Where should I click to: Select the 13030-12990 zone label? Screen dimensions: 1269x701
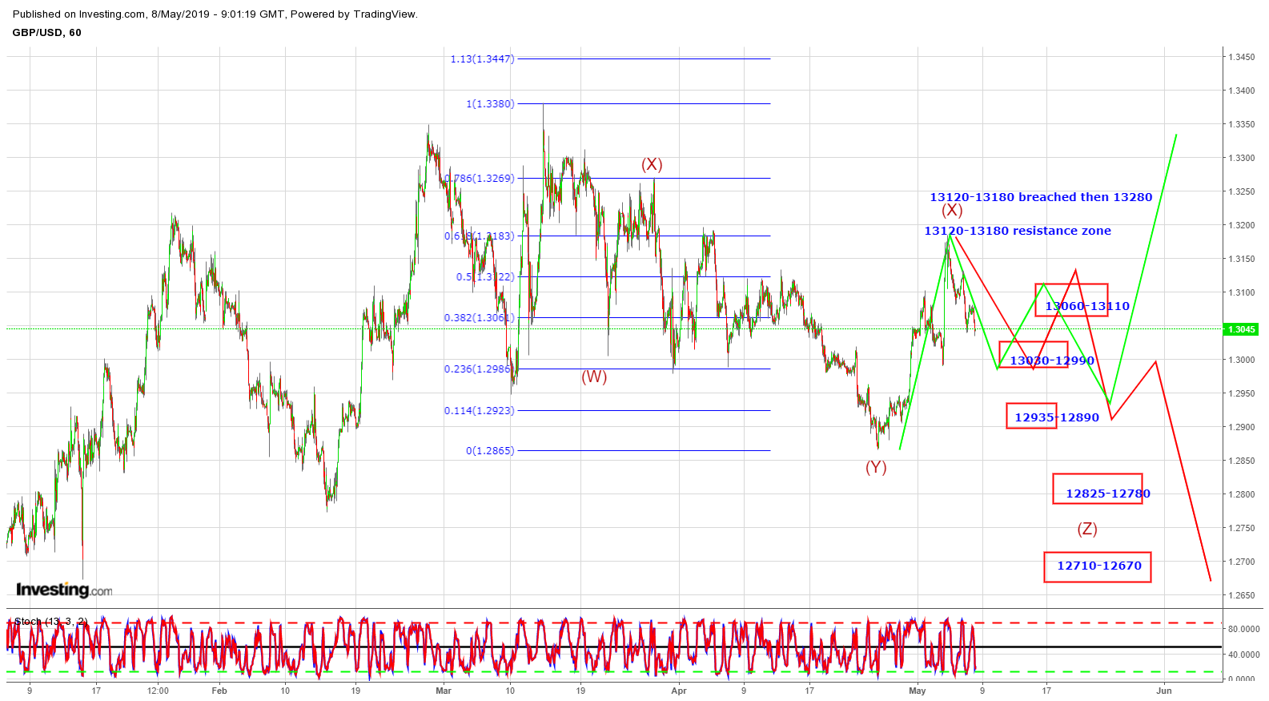1051,361
